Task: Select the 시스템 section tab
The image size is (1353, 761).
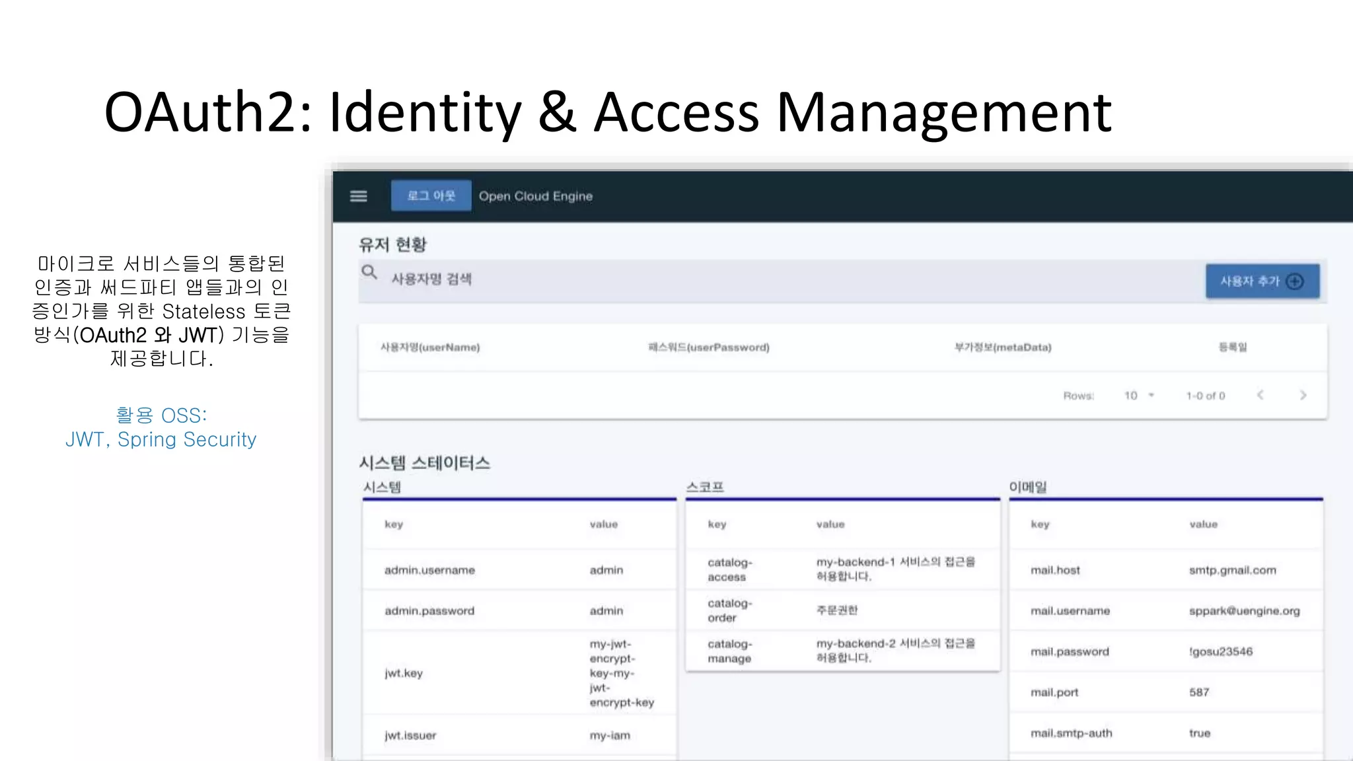Action: [x=382, y=488]
